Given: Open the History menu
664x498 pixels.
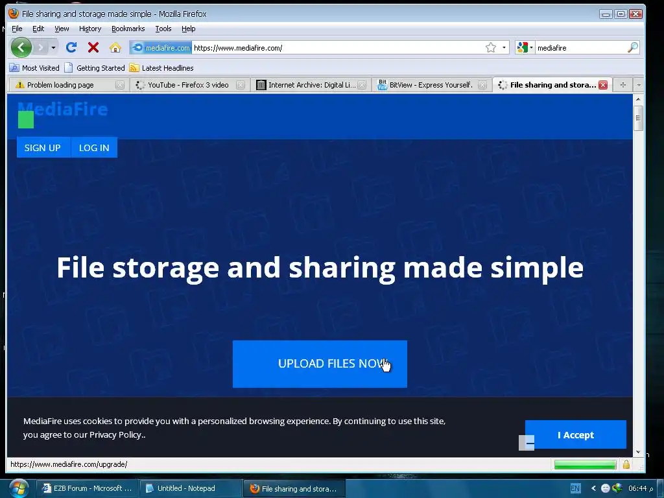Looking at the screenshot, I should (x=90, y=29).
